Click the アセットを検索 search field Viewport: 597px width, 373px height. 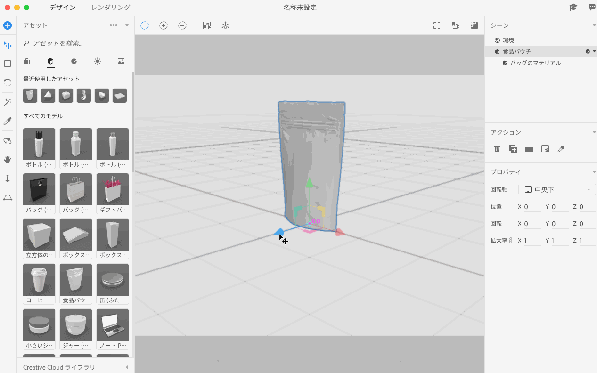coord(78,43)
